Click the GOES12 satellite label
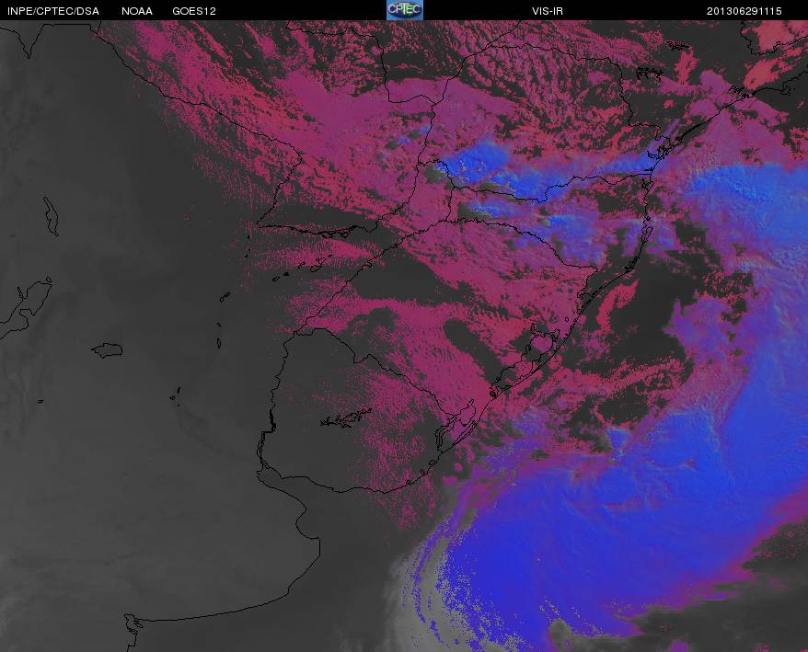The width and height of the screenshot is (808, 652). 194,11
